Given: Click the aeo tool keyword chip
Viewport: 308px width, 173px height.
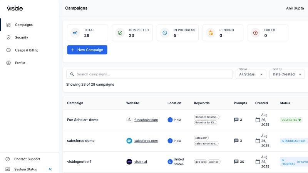Looking at the screenshot, I should click(x=214, y=162).
